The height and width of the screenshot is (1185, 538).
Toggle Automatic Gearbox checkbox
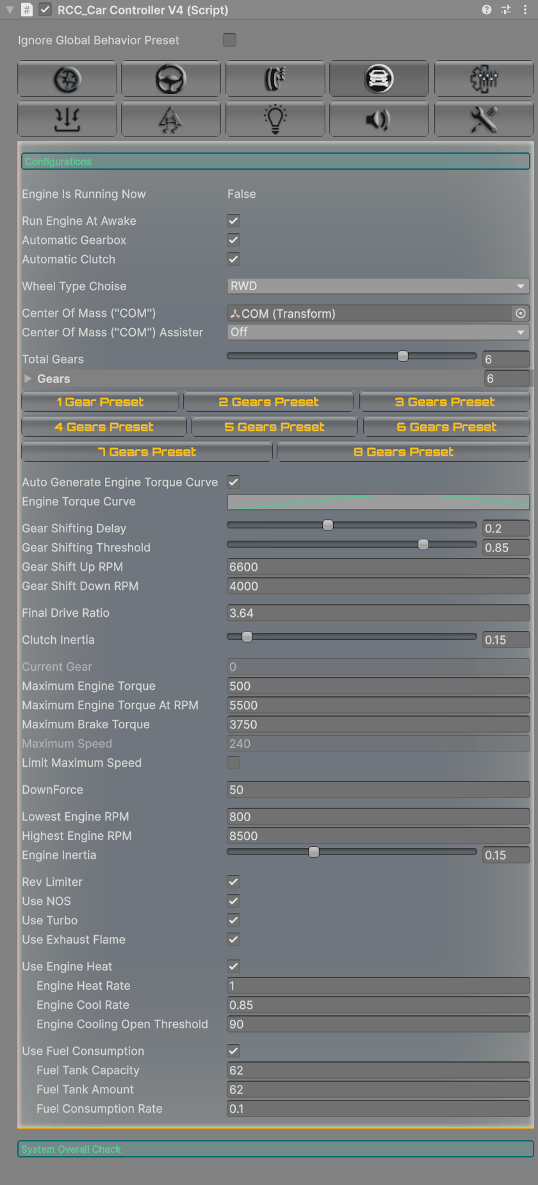pyautogui.click(x=233, y=240)
